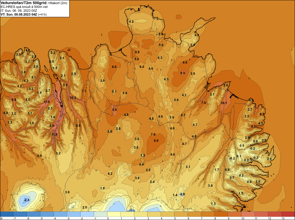Click the title text 'Veðurstofan/T2m 500grid:'
Image resolution: width=295 pixels, height=220 pixels.
point(24,3)
